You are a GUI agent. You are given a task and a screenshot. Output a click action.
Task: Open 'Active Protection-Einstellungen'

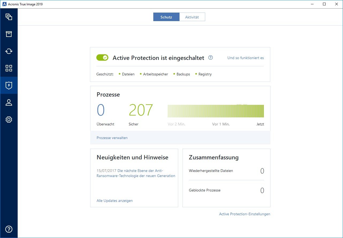pos(245,214)
